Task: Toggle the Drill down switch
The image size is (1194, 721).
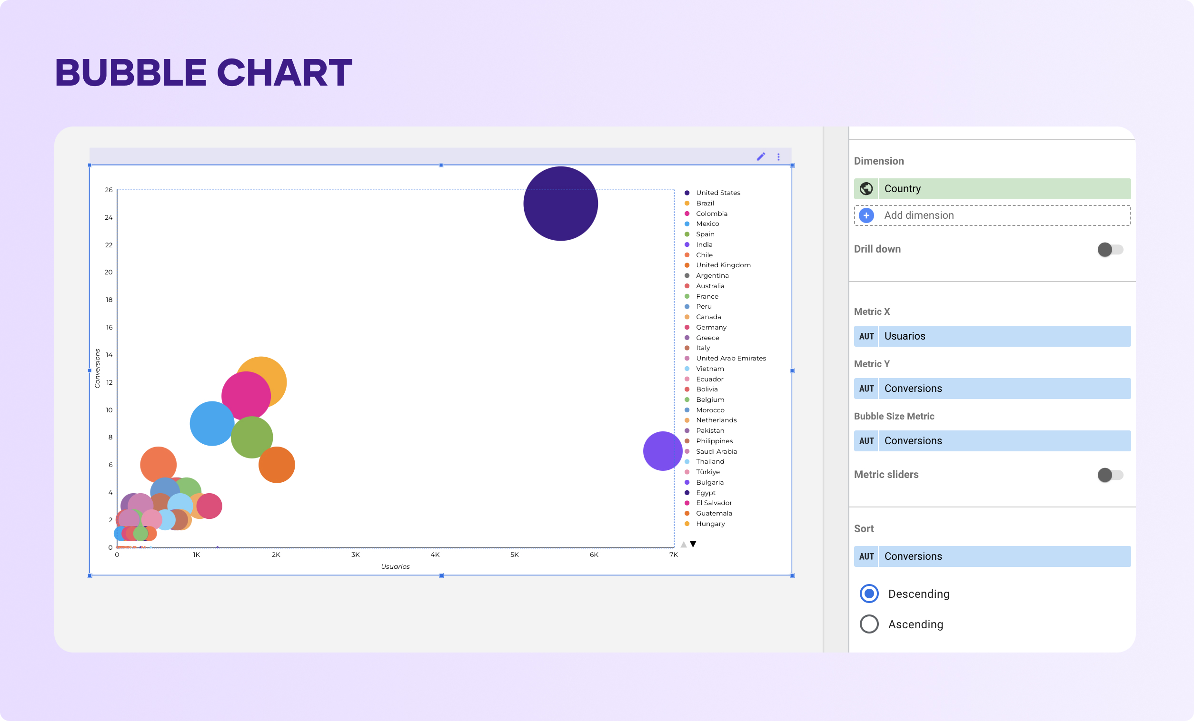Action: click(x=1110, y=249)
